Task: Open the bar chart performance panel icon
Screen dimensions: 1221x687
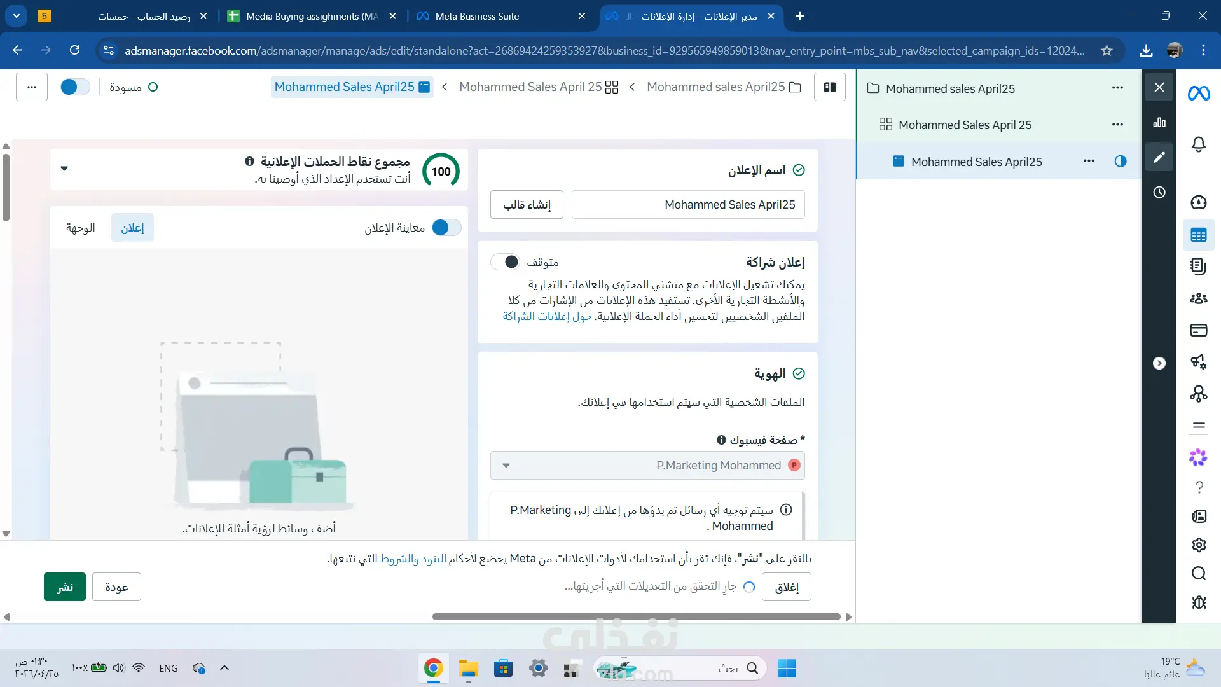Action: pyautogui.click(x=1159, y=122)
